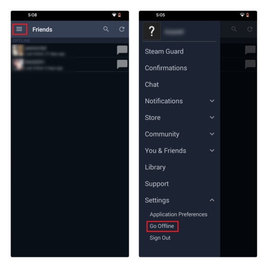Open Steam Guard from the menu
The image size is (268, 268).
164,52
